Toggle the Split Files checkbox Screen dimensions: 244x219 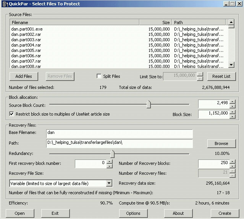[99, 76]
